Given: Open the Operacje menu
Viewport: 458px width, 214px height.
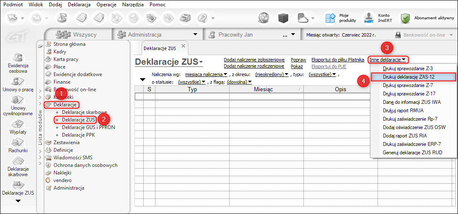Looking at the screenshot, I should click(106, 5).
